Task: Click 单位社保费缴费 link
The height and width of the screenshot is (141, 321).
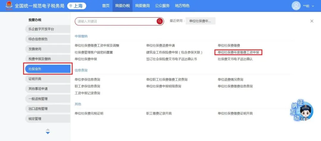Action: point(229,46)
